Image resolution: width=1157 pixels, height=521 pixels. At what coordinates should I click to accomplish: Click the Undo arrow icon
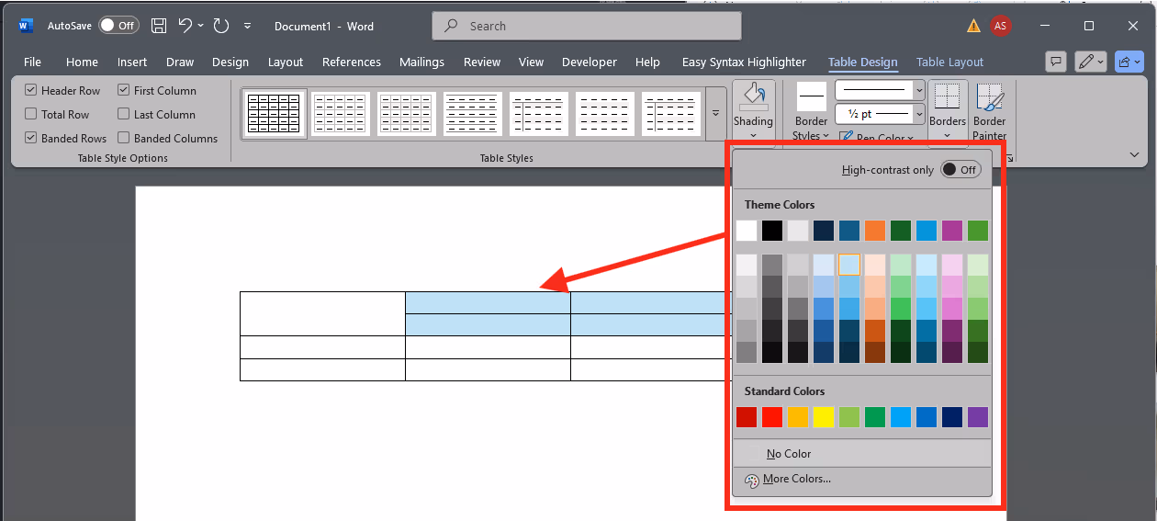(x=185, y=26)
